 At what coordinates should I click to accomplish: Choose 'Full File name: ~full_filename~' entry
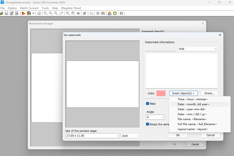coord(200,124)
